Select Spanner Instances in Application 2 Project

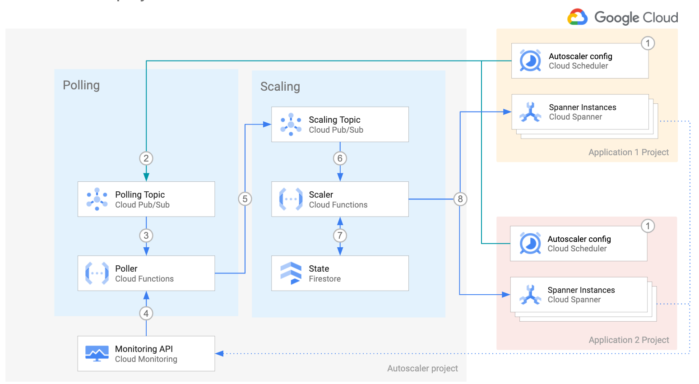(x=581, y=290)
